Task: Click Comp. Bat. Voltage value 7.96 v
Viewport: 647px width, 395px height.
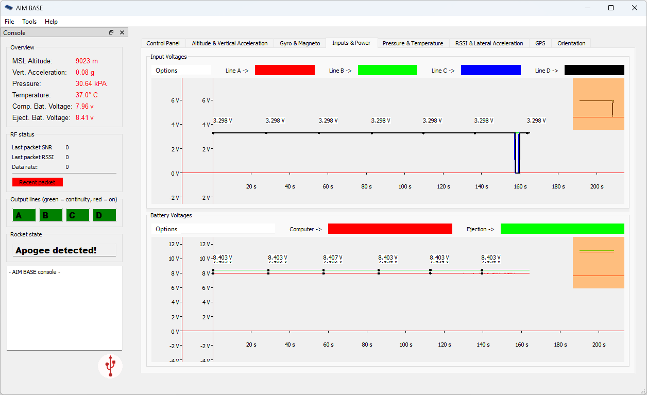Action: tap(84, 106)
